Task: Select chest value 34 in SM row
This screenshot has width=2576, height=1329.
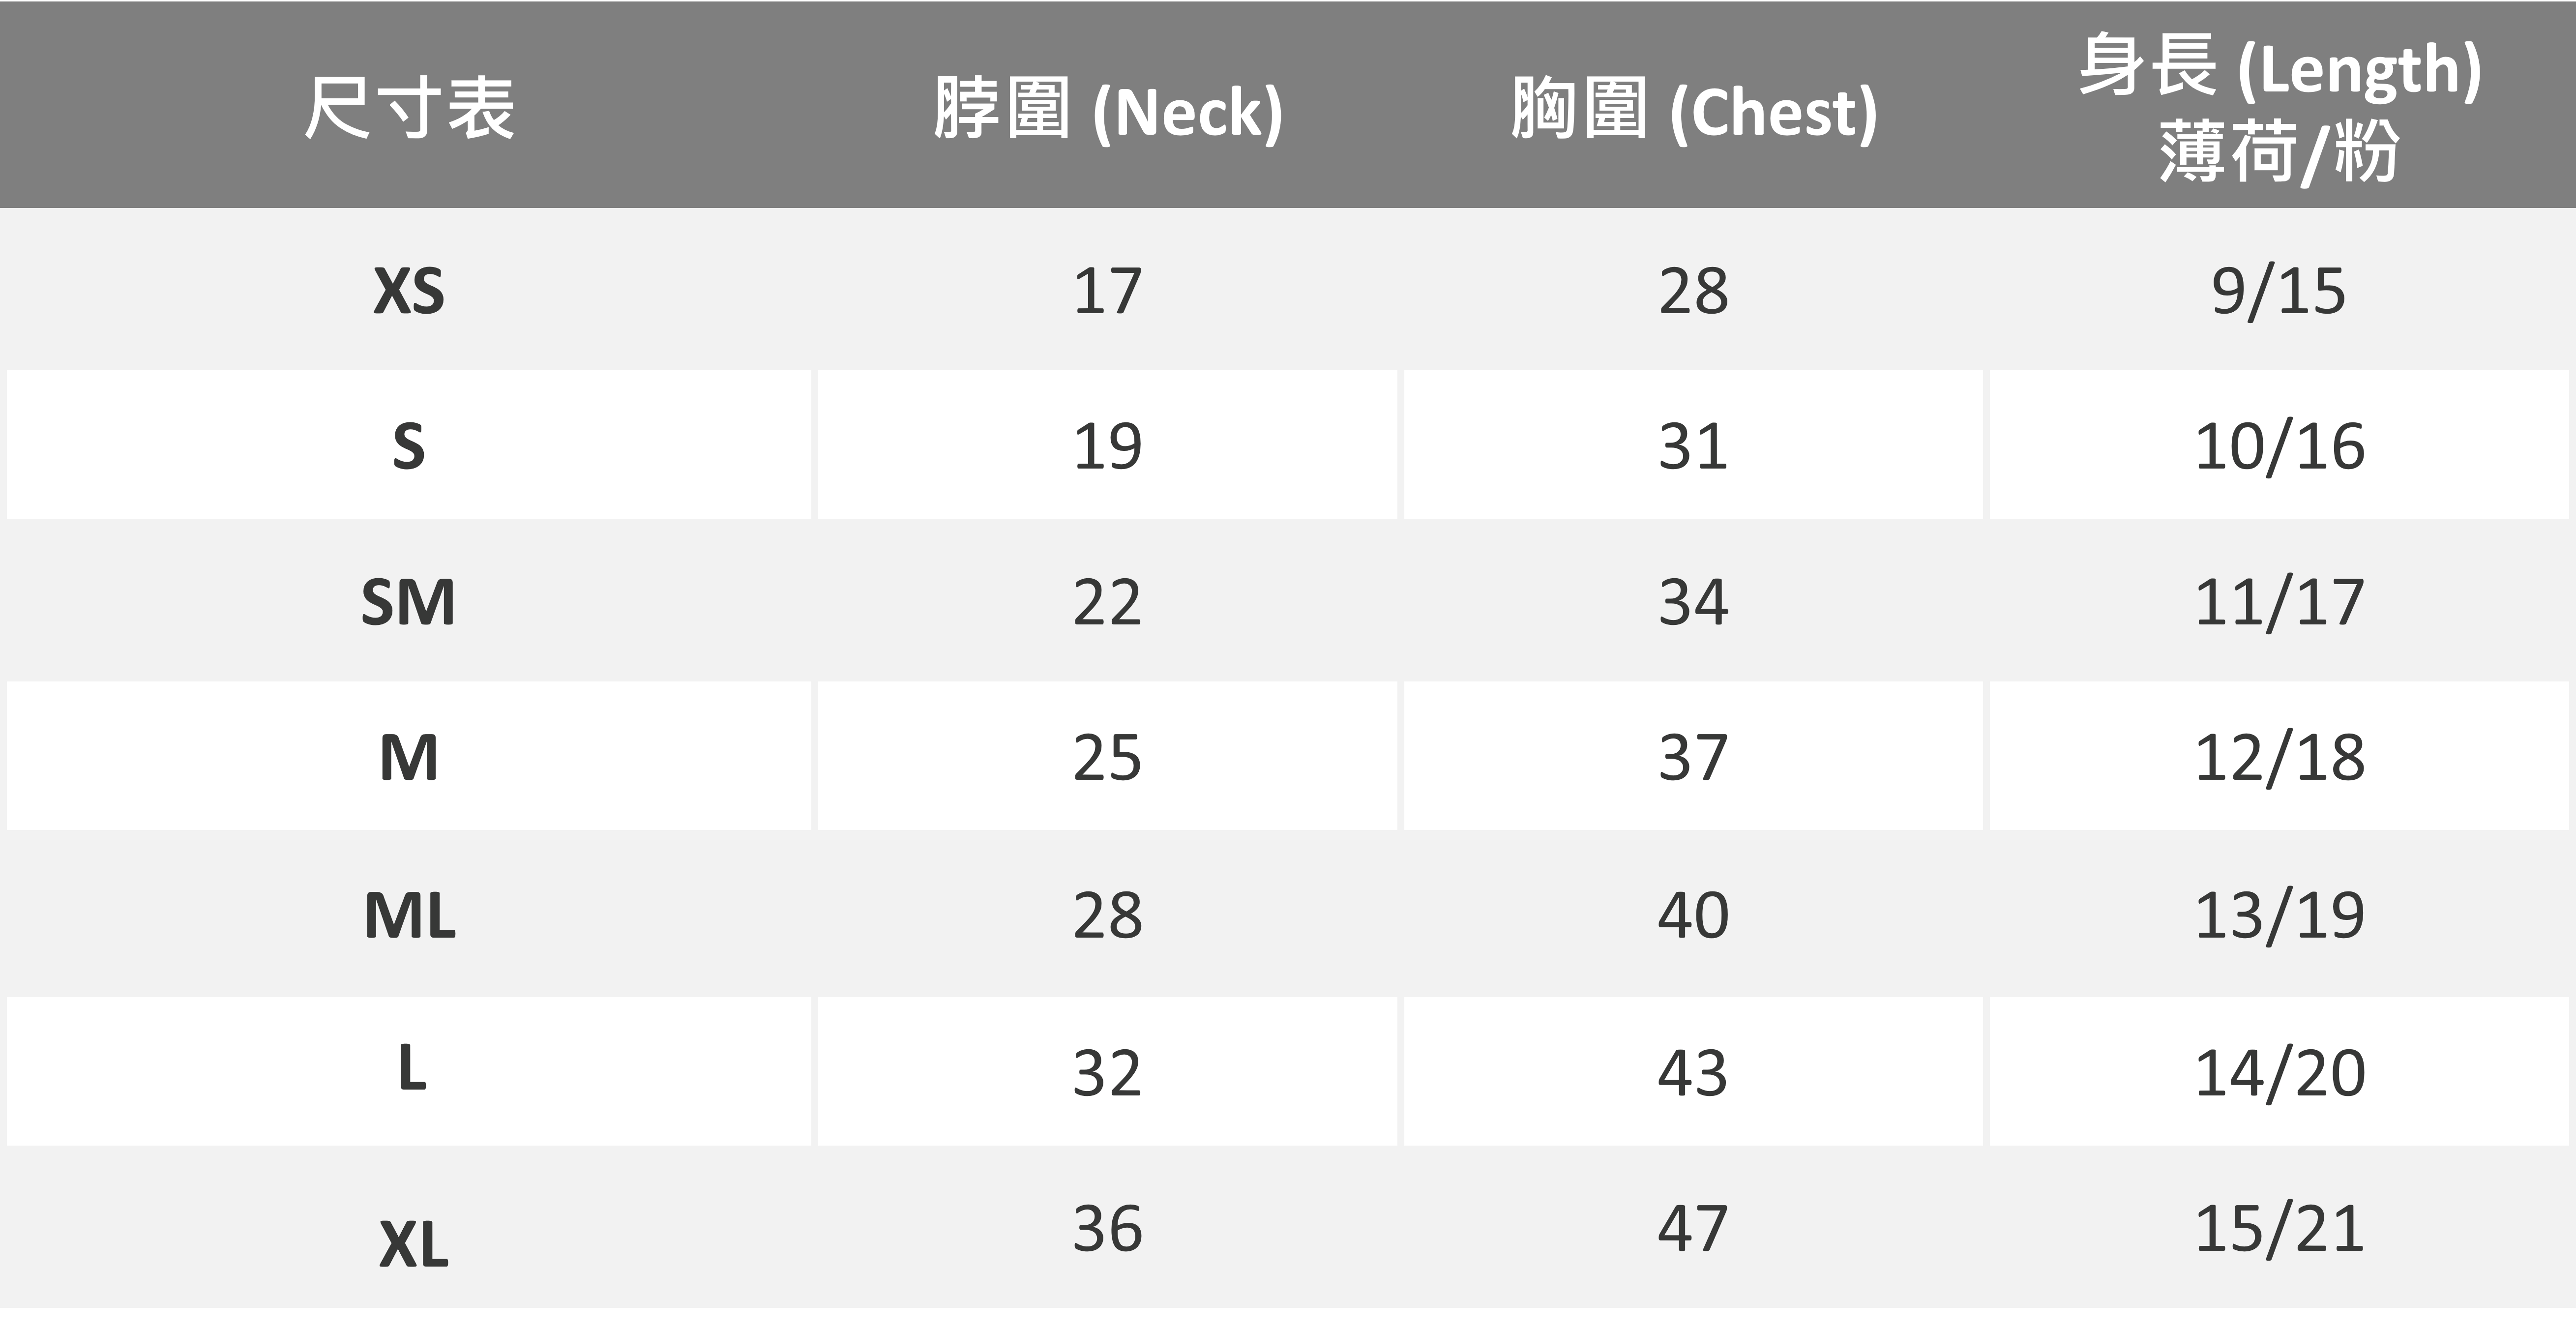Action: coord(1693,603)
